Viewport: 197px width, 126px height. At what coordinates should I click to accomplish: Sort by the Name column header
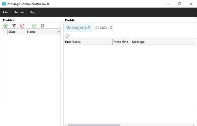point(41,32)
